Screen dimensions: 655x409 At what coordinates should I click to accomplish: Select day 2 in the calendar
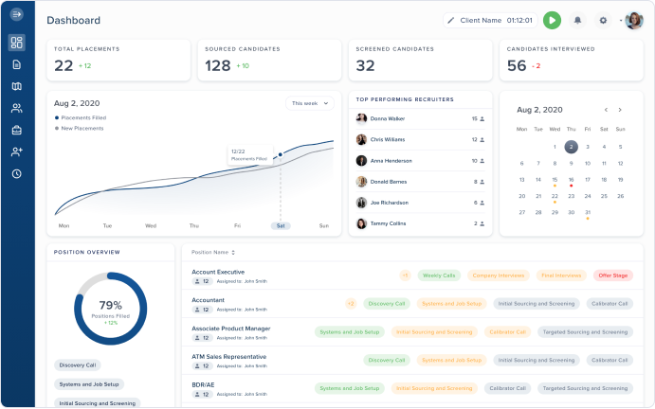click(x=571, y=147)
